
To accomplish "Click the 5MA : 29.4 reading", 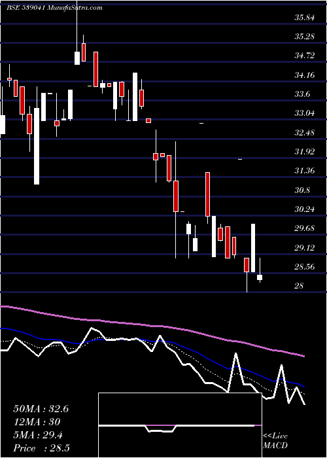I will 38,435.
